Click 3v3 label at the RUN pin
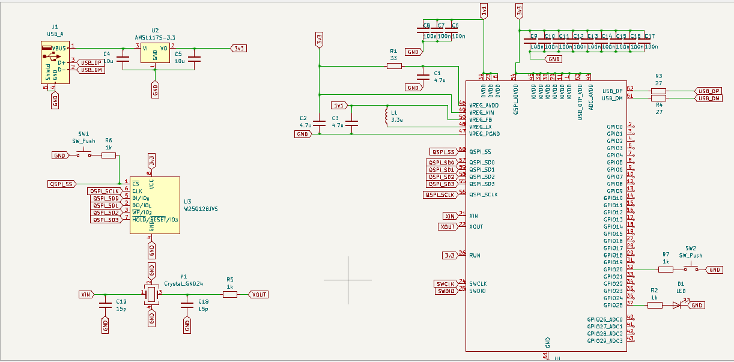This screenshot has height=362, width=734. [450, 255]
